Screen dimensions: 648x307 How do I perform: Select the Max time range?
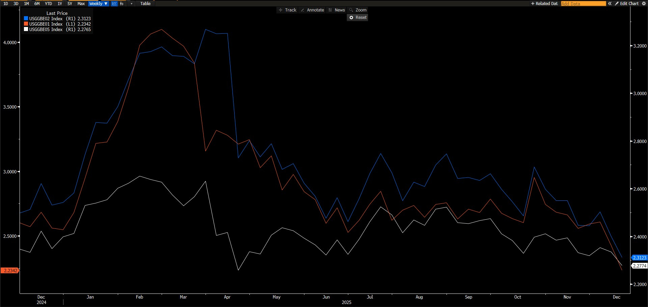[x=81, y=3]
